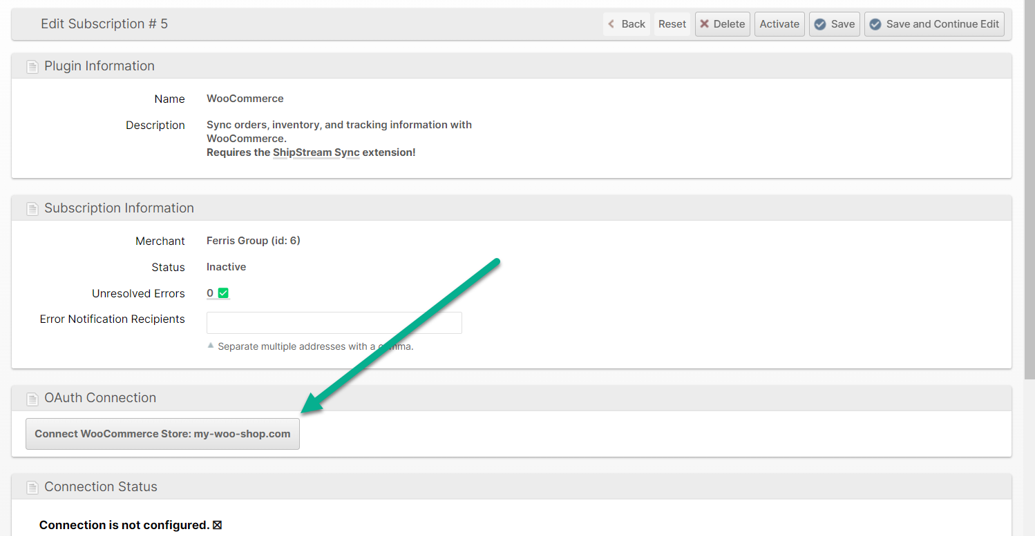Click the back arrow chevron icon
Screen dimensions: 1035x536
coord(611,24)
